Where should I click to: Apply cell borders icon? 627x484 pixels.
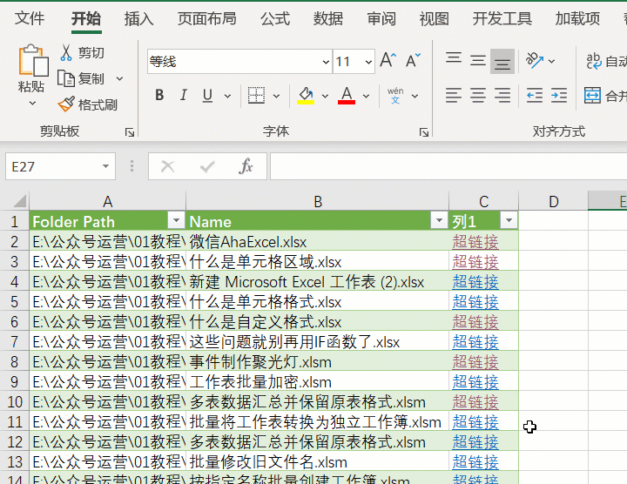(256, 96)
